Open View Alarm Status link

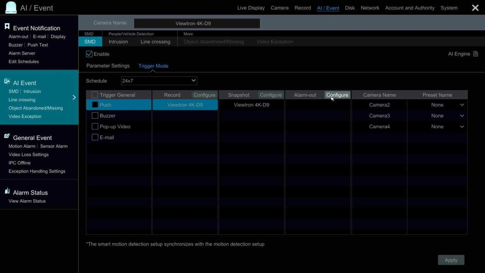(27, 201)
